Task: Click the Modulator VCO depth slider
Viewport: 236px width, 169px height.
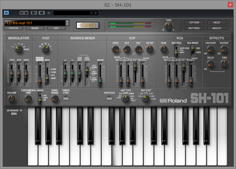Action: (x=12, y=74)
